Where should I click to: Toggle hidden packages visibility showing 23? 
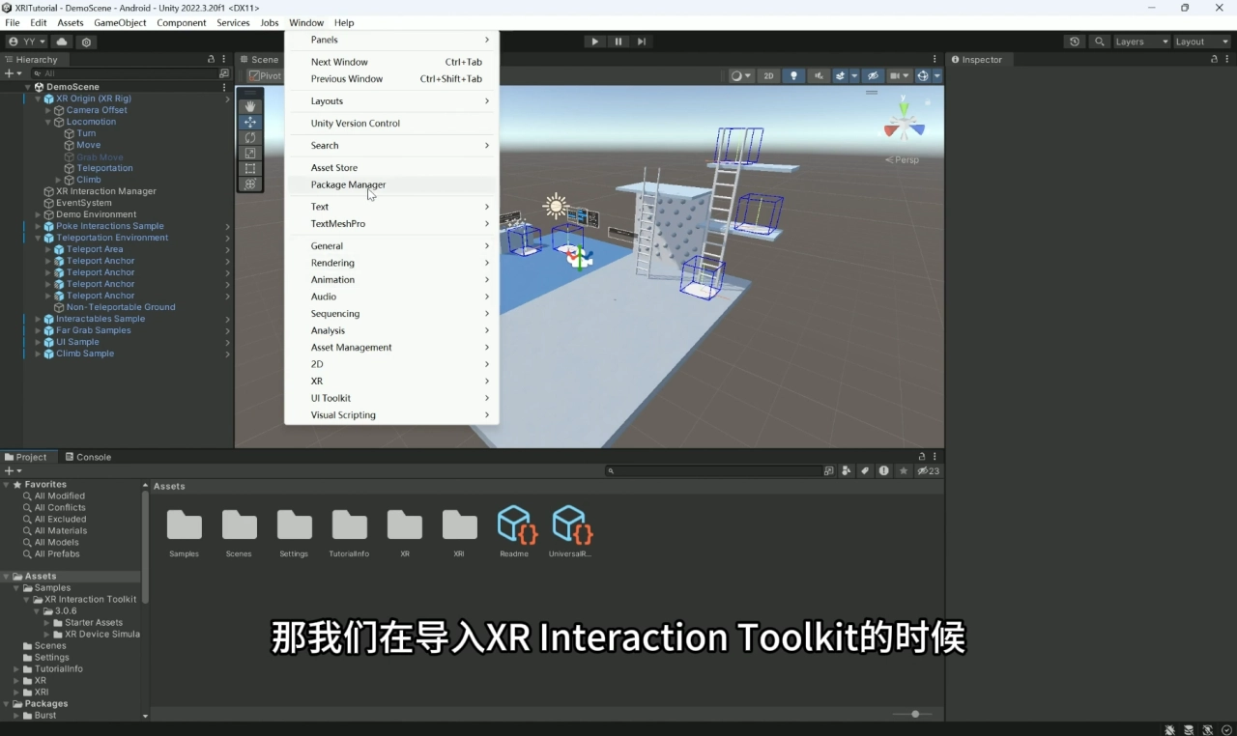coord(929,471)
